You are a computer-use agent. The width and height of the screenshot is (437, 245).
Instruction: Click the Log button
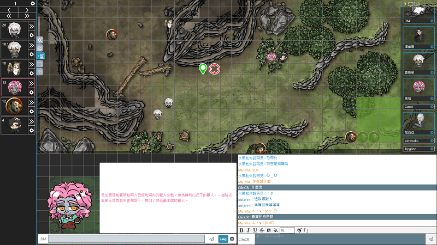(x=223, y=239)
